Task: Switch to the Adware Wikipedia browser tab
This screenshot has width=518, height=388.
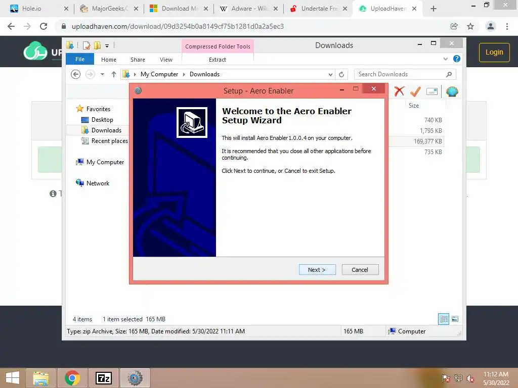Action: tap(249, 9)
